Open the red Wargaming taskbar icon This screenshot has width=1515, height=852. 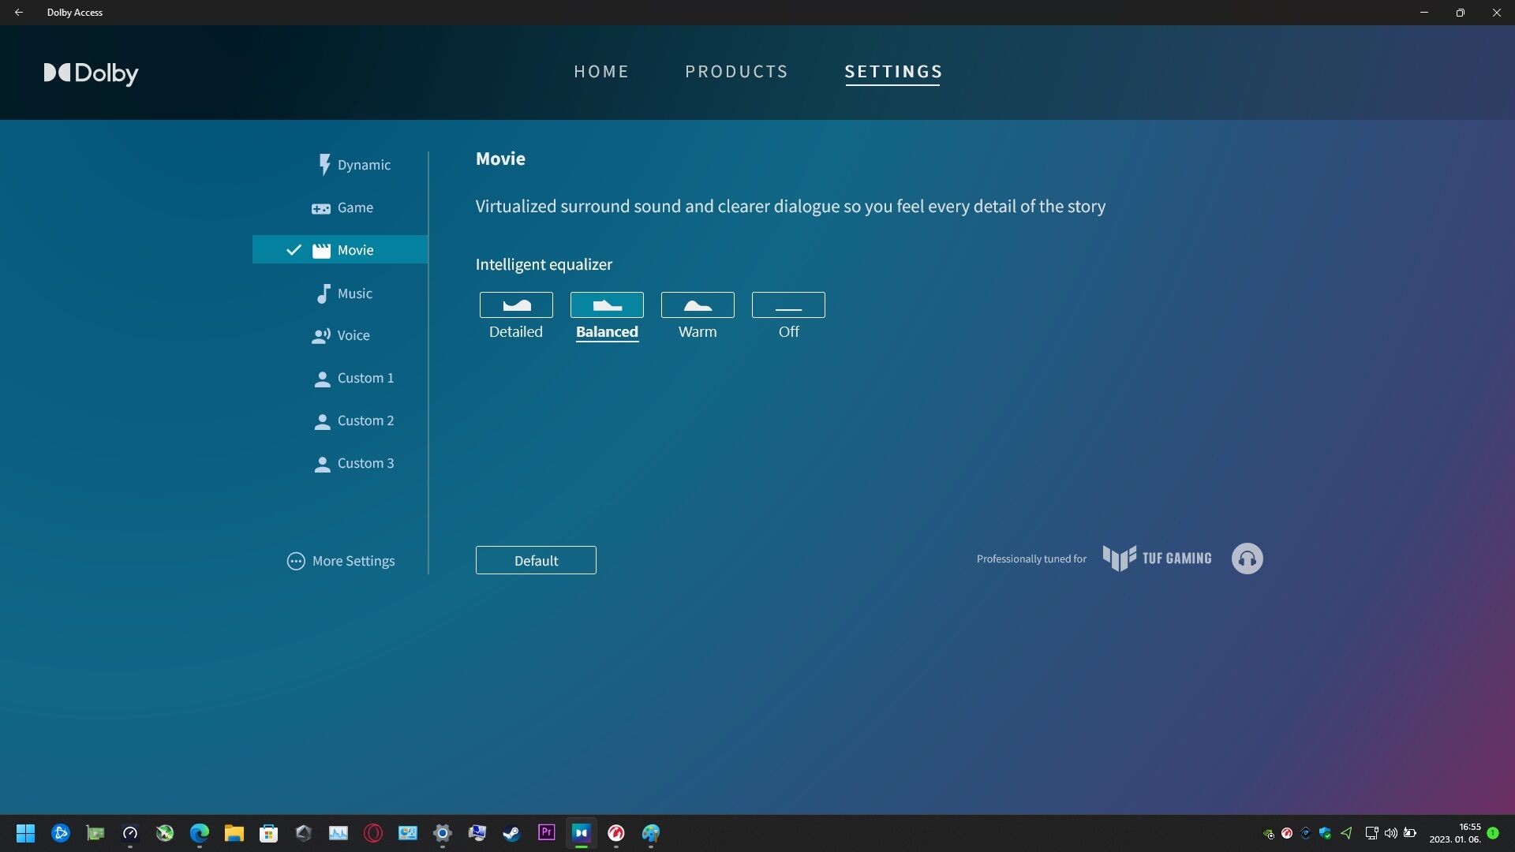click(x=616, y=833)
